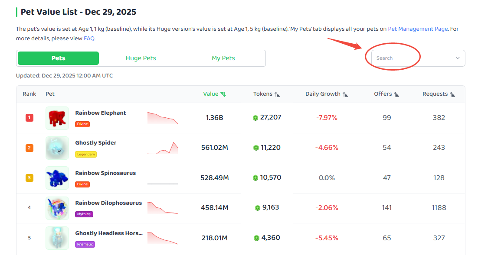Sort by Daily Growth column
Image resolution: width=478 pixels, height=255 pixels.
coord(327,94)
